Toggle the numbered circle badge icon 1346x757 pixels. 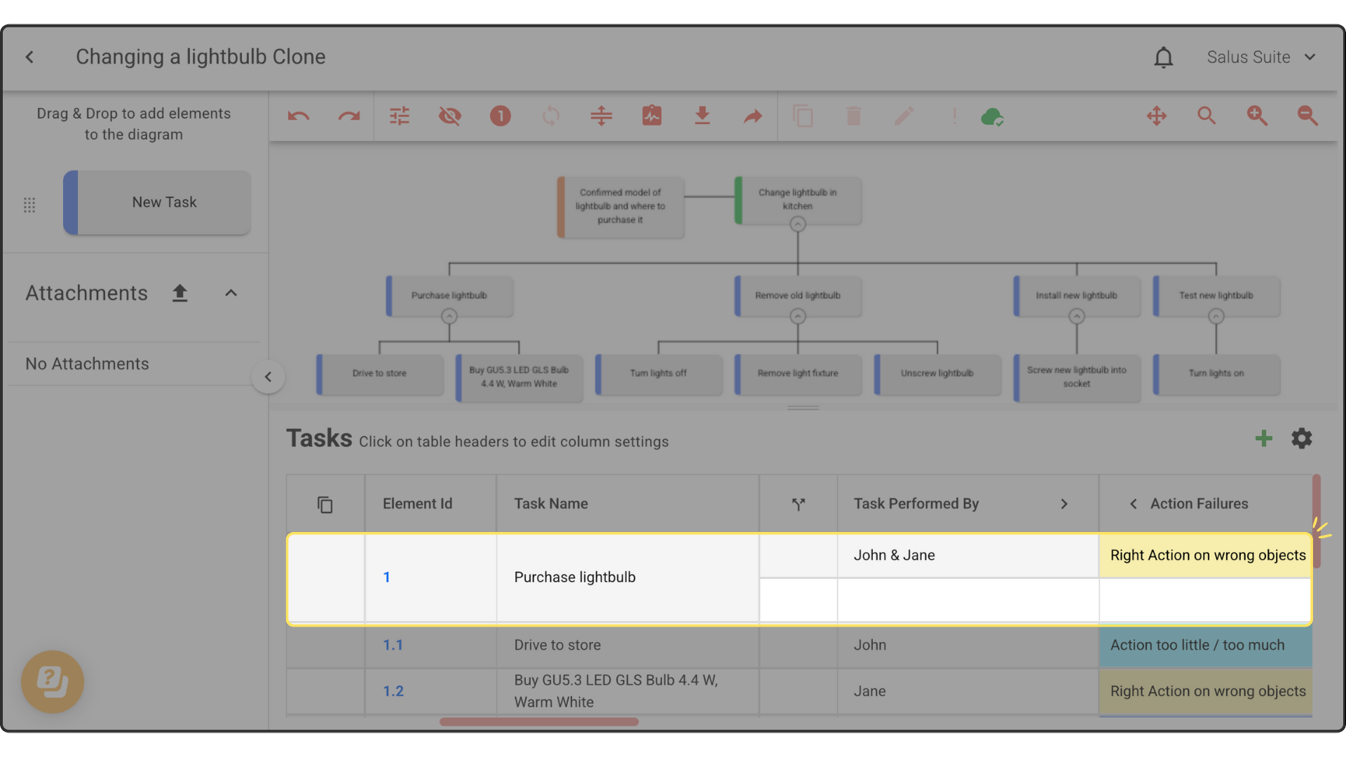[500, 116]
